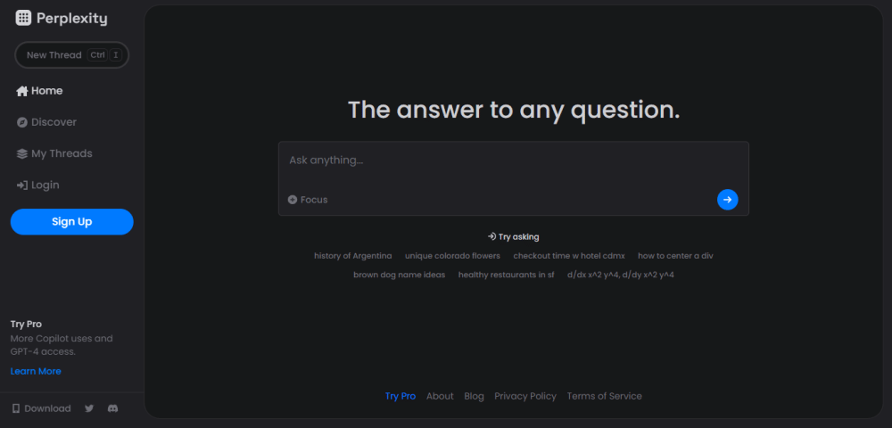
Task: Click the My Threads layers icon
Action: pyautogui.click(x=22, y=153)
